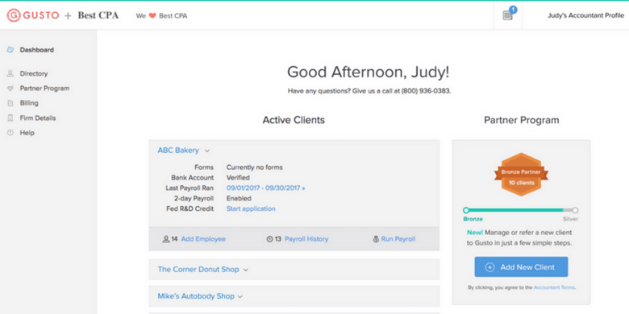Click the Dashboard sidebar icon
This screenshot has height=314, width=629.
(10, 50)
